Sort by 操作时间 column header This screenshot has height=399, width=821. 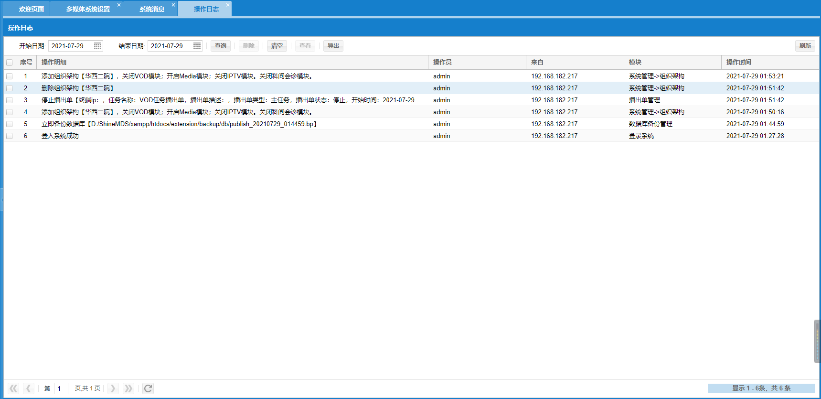(x=770, y=62)
